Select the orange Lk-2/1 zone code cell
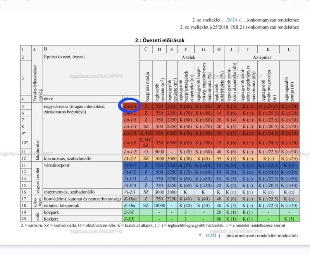310x254 pixels. 130,158
